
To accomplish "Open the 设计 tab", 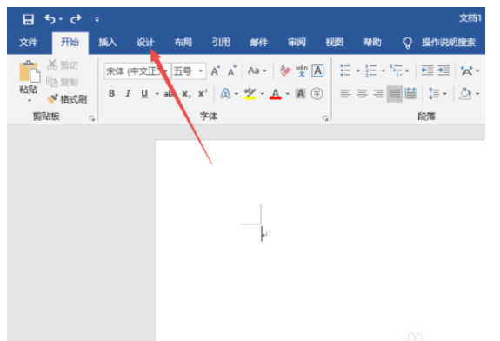I will pyautogui.click(x=145, y=42).
